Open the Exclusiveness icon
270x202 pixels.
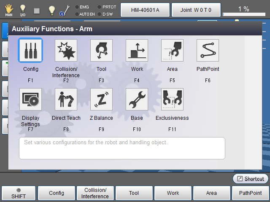[172, 100]
